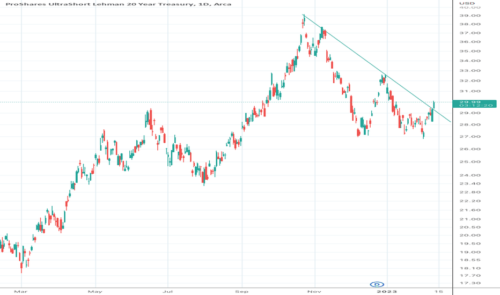The width and height of the screenshot is (500, 295).
Task: Click the Sep label on time axis
Action: click(242, 291)
